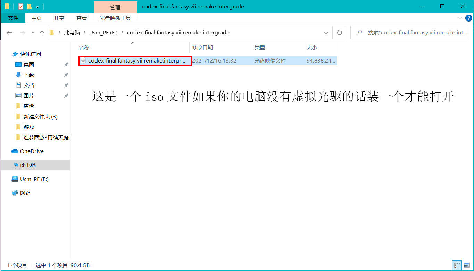Screen dimensions: 474x271
Task: Open address bar history dropdown
Action: (x=326, y=33)
